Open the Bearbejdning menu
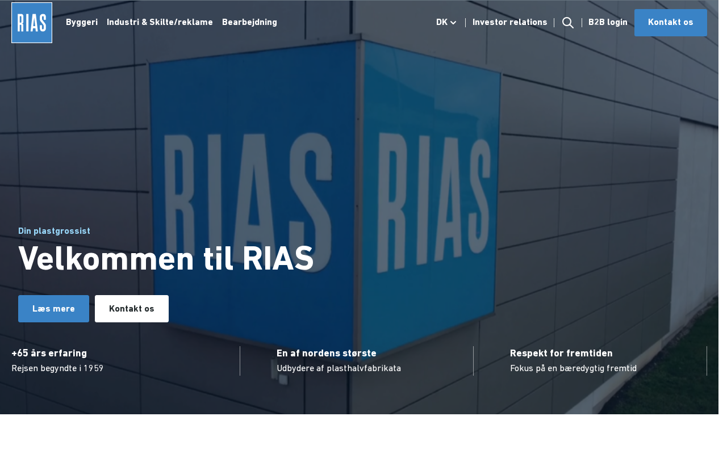 (249, 23)
